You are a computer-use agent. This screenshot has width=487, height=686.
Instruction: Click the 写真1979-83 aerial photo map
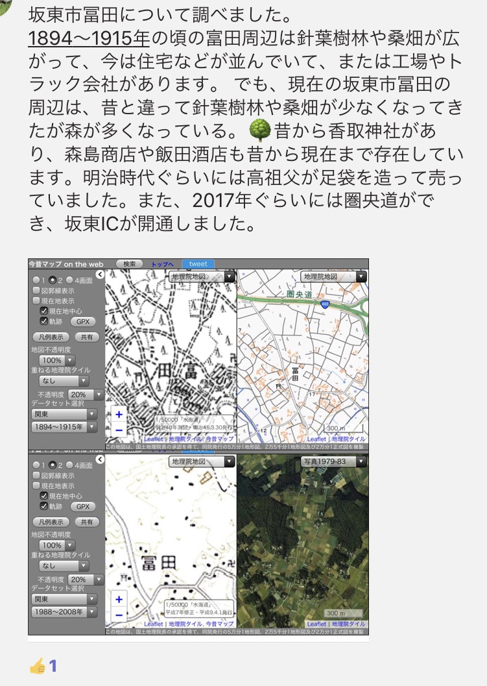303,541
